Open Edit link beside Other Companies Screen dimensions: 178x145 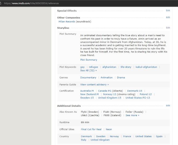tap(168, 17)
